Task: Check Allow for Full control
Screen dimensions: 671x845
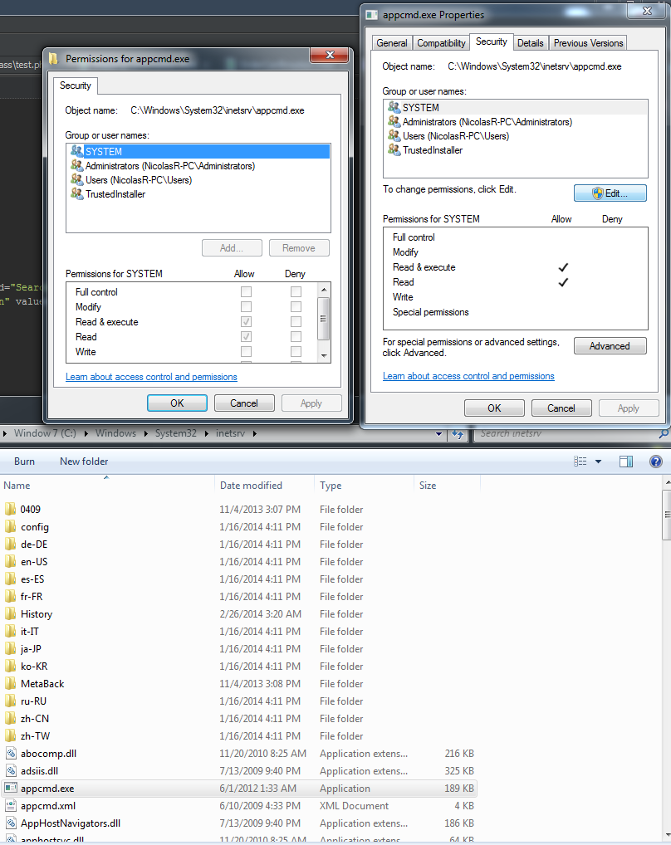Action: pos(247,291)
